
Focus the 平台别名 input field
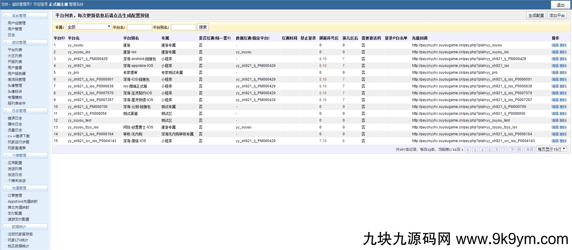pos(183,27)
